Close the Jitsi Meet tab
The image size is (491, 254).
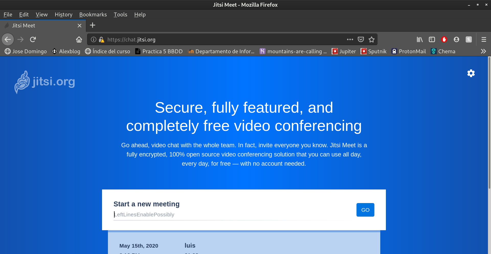click(79, 26)
